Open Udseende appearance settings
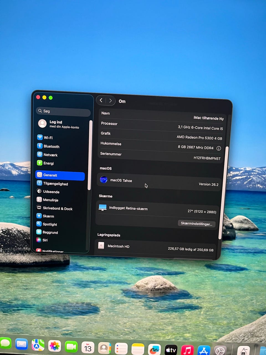The image size is (266, 355). coord(48,192)
